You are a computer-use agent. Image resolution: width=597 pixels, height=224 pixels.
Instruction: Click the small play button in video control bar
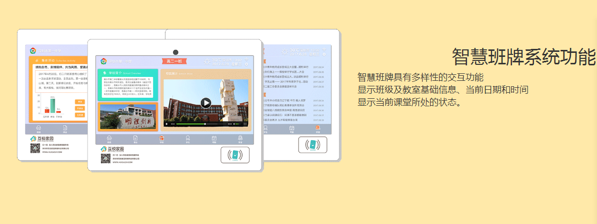coord(167,124)
